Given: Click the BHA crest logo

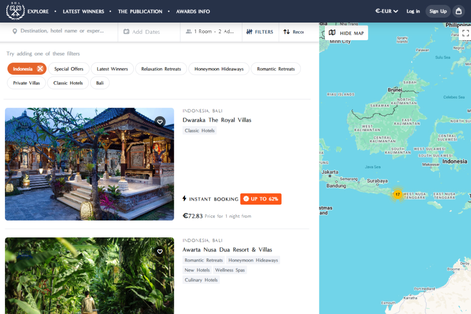Looking at the screenshot, I should pos(15,11).
